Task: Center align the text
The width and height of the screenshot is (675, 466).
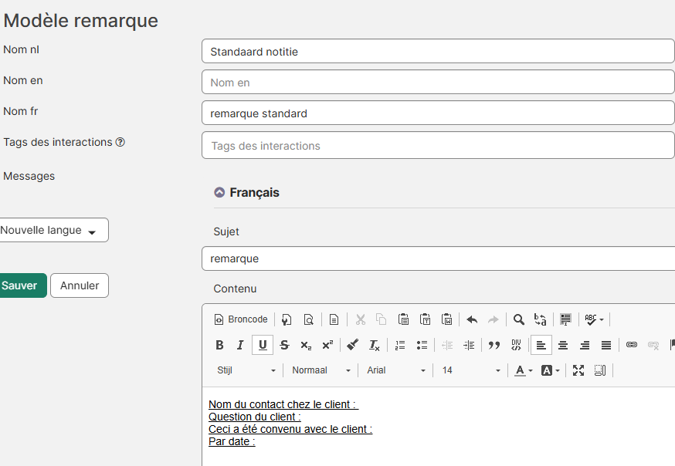Action: (x=563, y=345)
